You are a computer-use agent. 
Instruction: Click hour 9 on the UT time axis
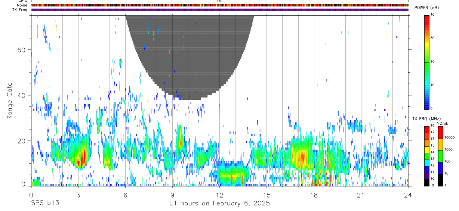[x=172, y=195]
